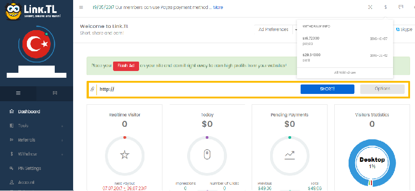Image resolution: width=415 pixels, height=191 pixels.
Task: Click the fullscreen expand icon in header
Action: 370,7
